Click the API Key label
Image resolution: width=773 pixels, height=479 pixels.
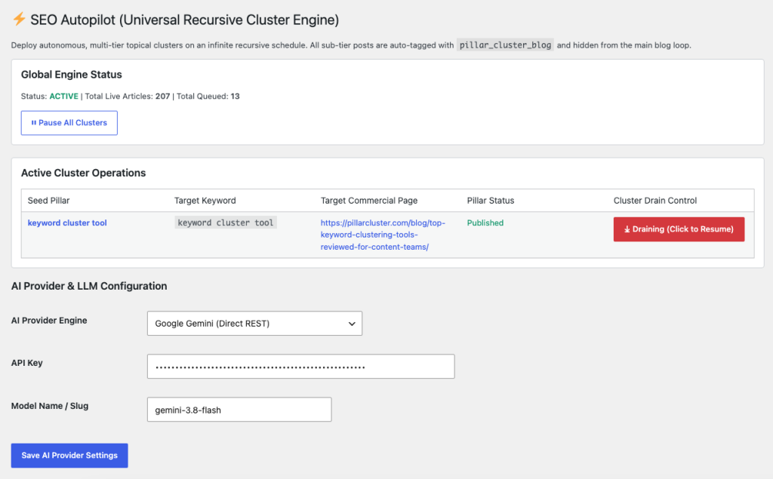[27, 363]
